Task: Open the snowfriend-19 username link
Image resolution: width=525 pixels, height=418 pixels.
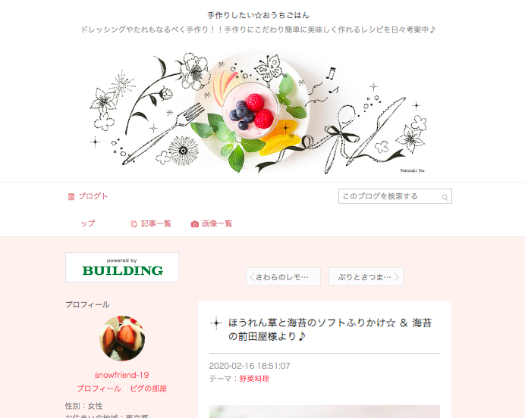Action: pos(122,375)
